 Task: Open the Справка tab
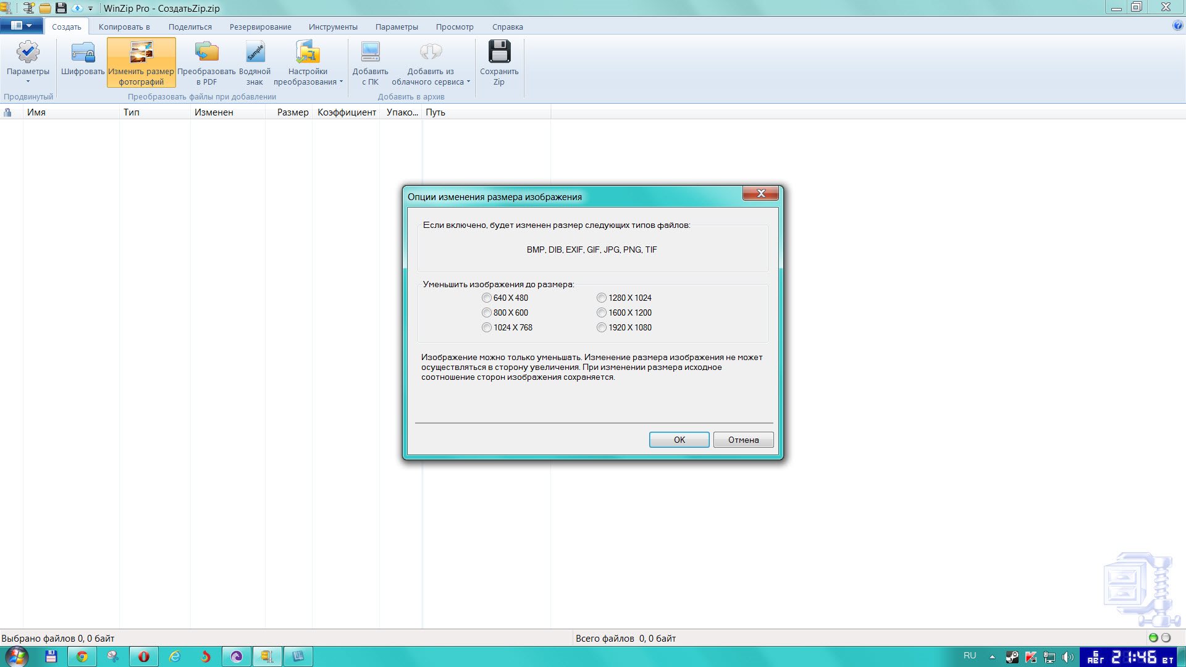[x=508, y=27]
